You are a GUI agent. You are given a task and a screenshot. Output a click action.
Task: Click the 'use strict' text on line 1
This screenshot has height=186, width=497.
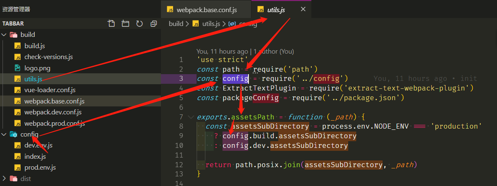(223, 59)
